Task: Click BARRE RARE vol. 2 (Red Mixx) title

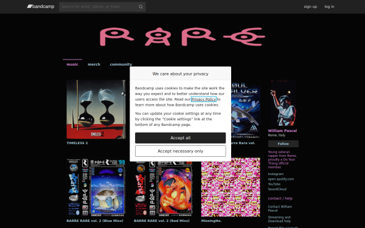Action: click(x=162, y=221)
